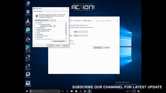The width and height of the screenshot is (166, 93).
Task: Click the Search Control Panel magnifier icon
Action: [x=117, y=21]
